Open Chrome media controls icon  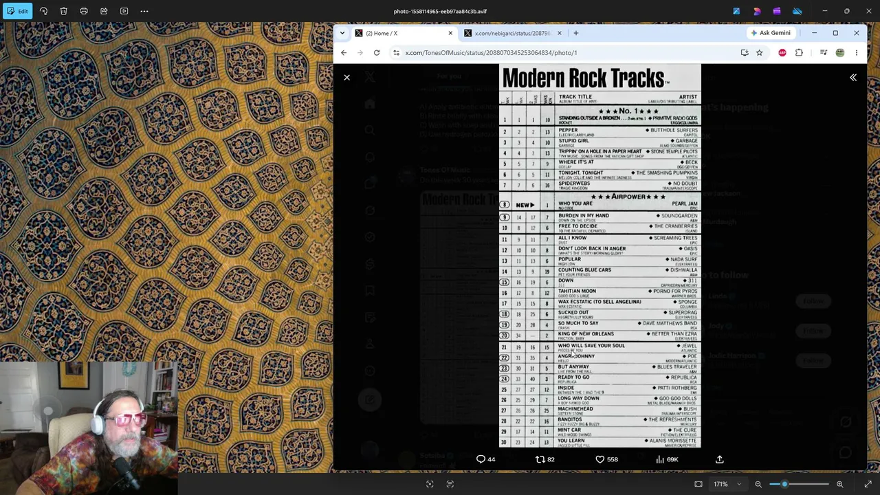coord(824,52)
